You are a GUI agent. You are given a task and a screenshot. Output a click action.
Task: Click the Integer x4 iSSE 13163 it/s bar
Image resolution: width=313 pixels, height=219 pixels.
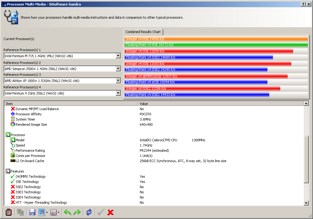click(208, 64)
